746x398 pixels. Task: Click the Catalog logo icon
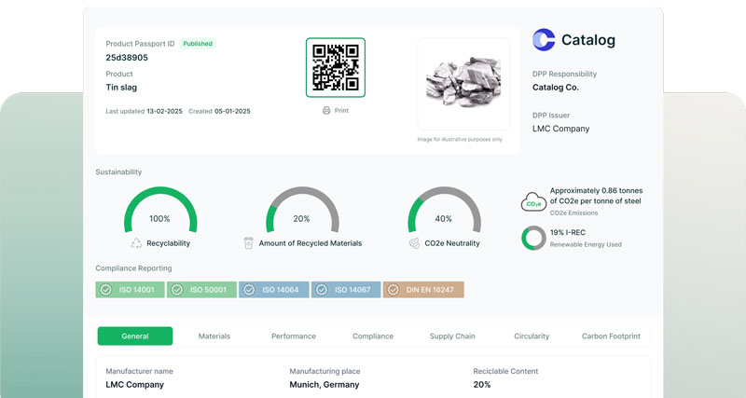coord(543,40)
